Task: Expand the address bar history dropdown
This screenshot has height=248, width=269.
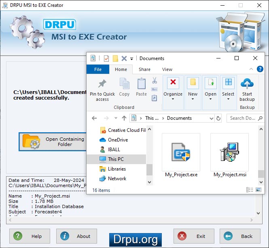Action: click(x=212, y=119)
